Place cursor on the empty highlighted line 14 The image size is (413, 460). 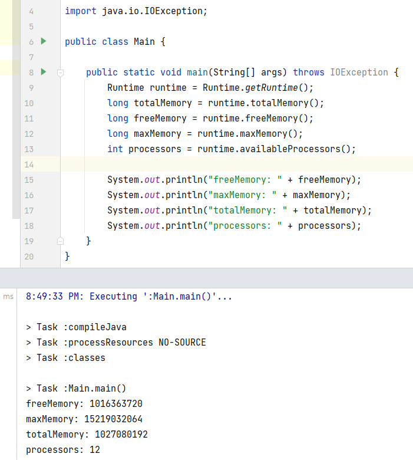[236, 164]
